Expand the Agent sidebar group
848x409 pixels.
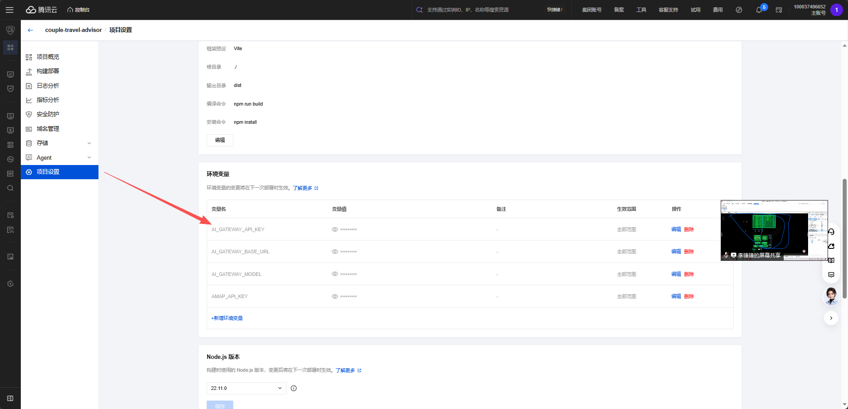point(59,157)
